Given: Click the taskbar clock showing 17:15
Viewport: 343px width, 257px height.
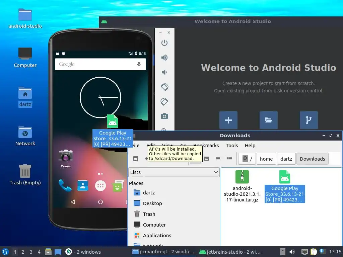Looking at the screenshot, I should point(335,252).
